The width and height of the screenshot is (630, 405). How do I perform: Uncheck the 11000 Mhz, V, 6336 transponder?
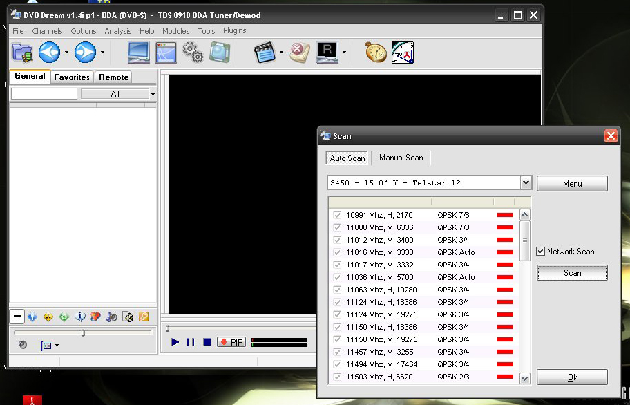[x=337, y=227]
